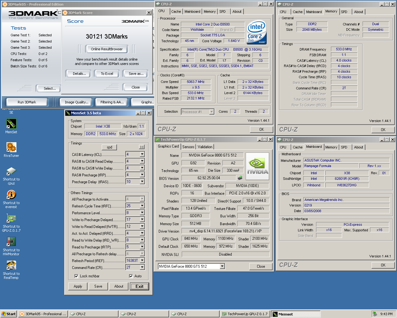The width and height of the screenshot is (397, 318).
Task: Click the Exit button in MemSet
Action: point(140,286)
